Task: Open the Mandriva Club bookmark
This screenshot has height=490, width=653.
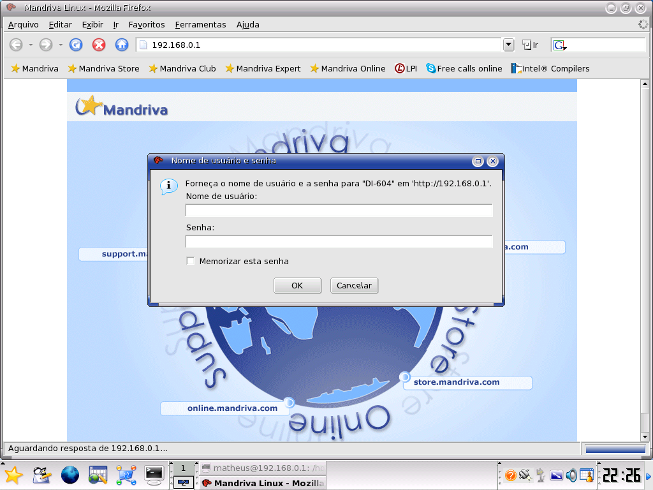Action: click(x=182, y=68)
